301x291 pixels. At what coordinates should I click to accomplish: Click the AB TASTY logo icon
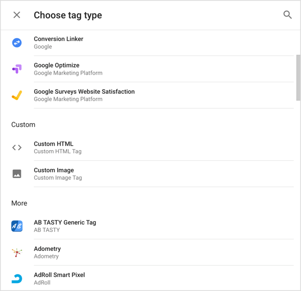pyautogui.click(x=17, y=226)
